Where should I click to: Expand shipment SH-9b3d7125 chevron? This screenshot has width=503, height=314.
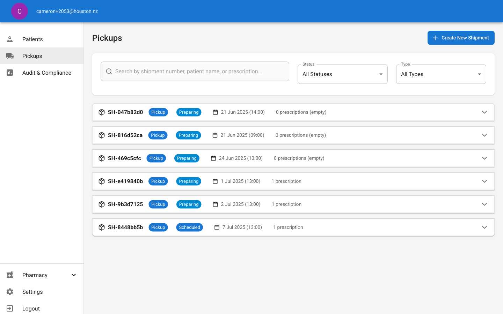pos(484,204)
